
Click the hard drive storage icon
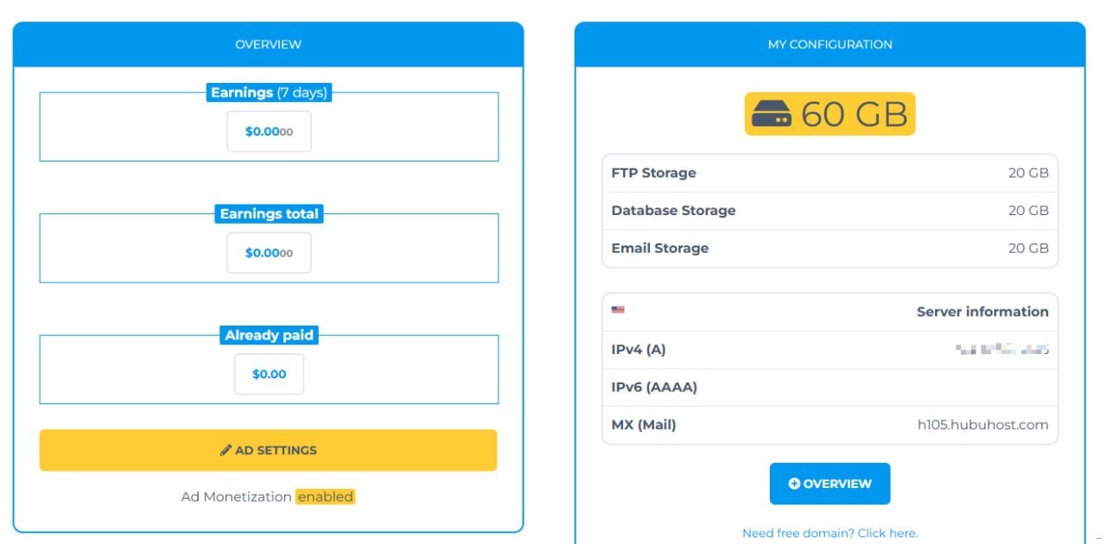coord(772,114)
